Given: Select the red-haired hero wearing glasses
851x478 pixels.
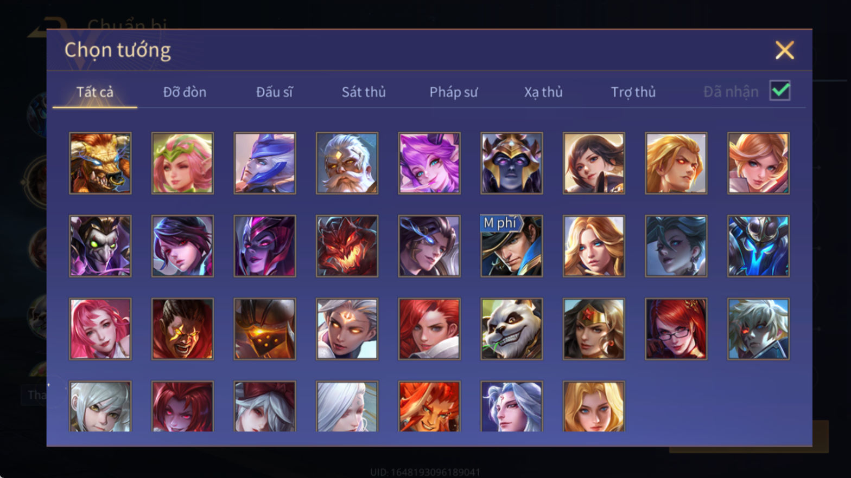Looking at the screenshot, I should [x=676, y=329].
